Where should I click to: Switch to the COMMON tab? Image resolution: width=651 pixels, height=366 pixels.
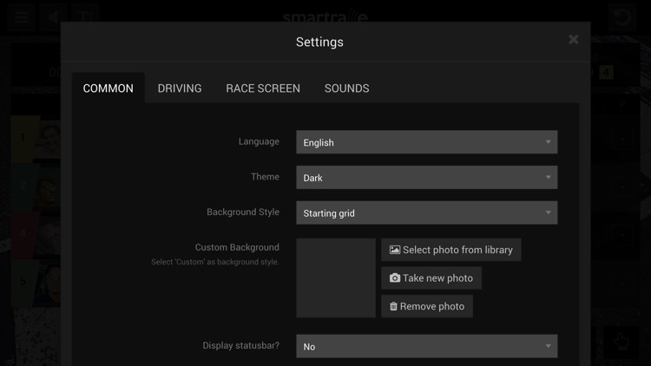(108, 88)
